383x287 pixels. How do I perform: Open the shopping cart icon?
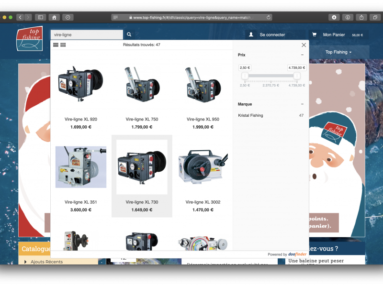315,35
